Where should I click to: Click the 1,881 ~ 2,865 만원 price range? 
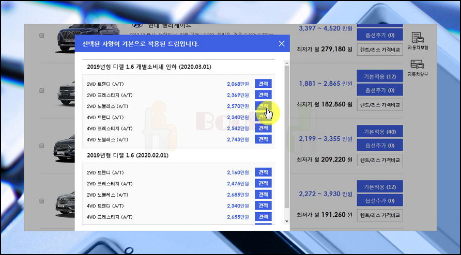click(x=325, y=84)
